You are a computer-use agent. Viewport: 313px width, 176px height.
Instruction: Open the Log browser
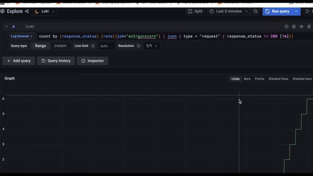tap(22, 36)
